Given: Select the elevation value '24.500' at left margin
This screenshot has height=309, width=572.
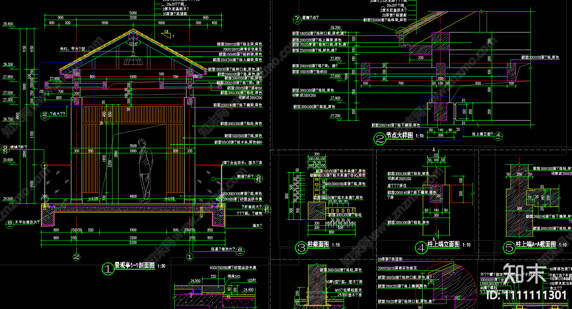Looking at the screenshot, I should click(8, 199).
